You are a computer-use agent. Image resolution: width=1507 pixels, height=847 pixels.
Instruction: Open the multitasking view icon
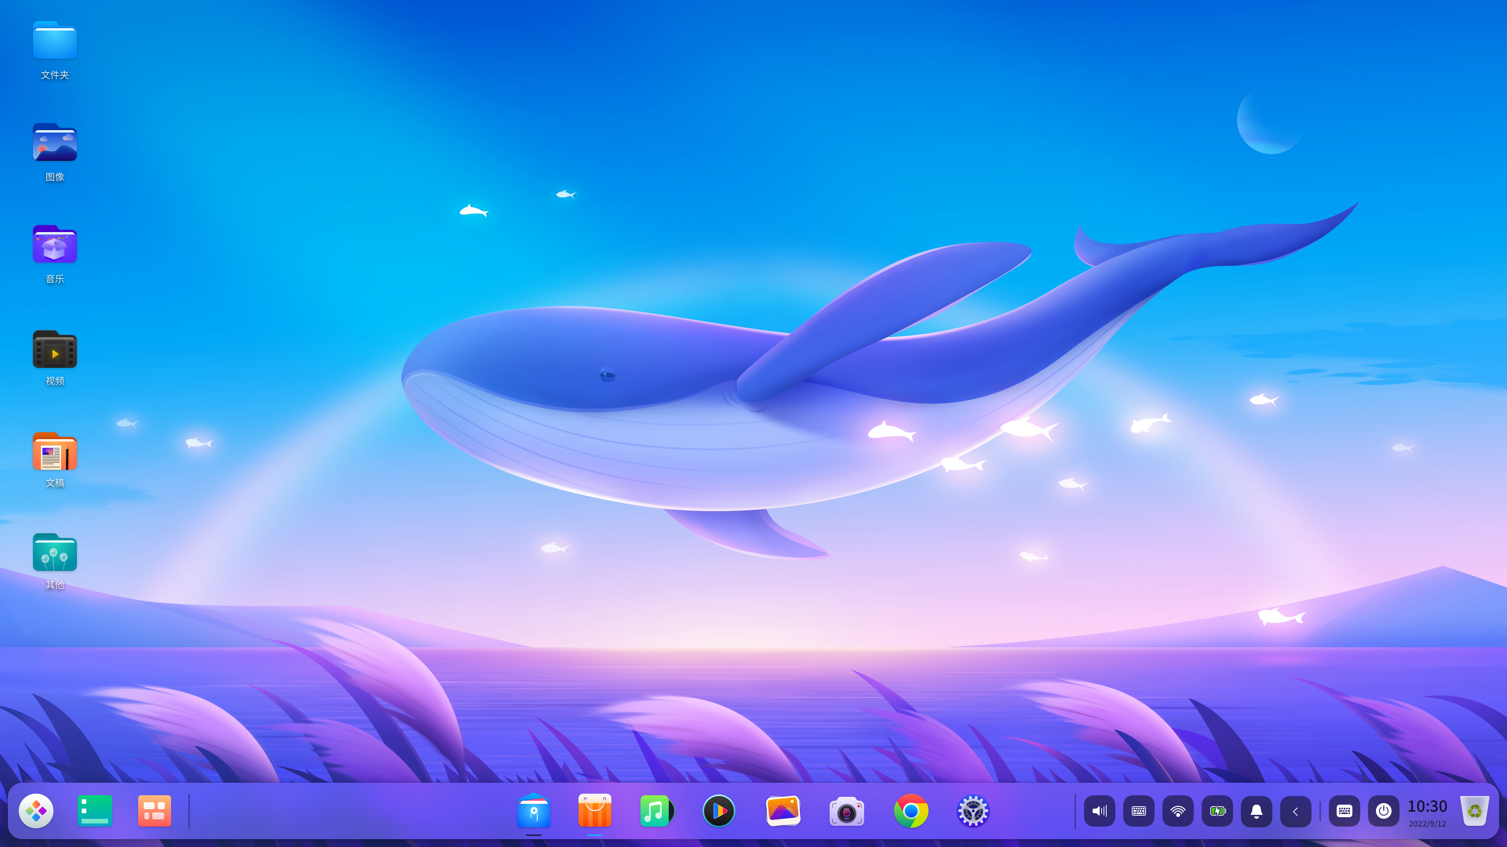[x=155, y=811]
